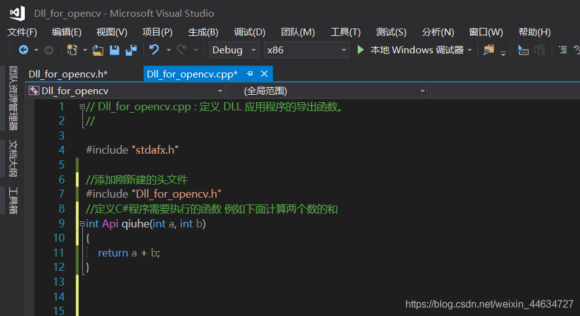Open the 项目(P) menu

coord(157,32)
